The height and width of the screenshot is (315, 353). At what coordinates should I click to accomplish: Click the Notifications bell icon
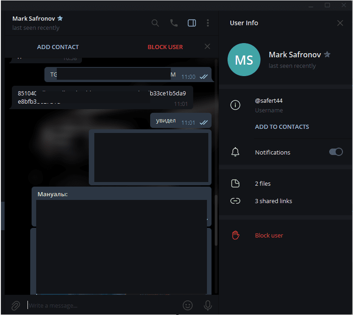[235, 152]
